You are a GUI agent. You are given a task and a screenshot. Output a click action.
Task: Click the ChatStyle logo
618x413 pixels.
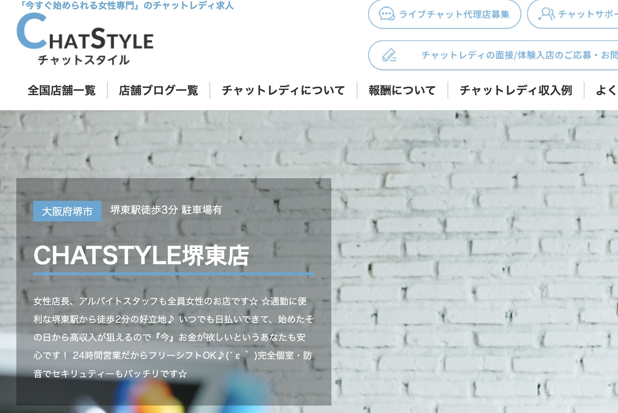coord(85,39)
